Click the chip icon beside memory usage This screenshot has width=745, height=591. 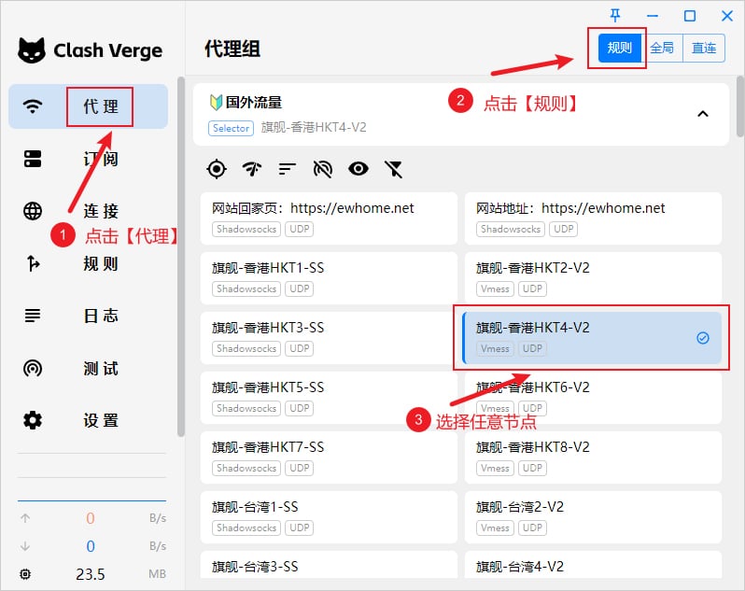pyautogui.click(x=25, y=574)
